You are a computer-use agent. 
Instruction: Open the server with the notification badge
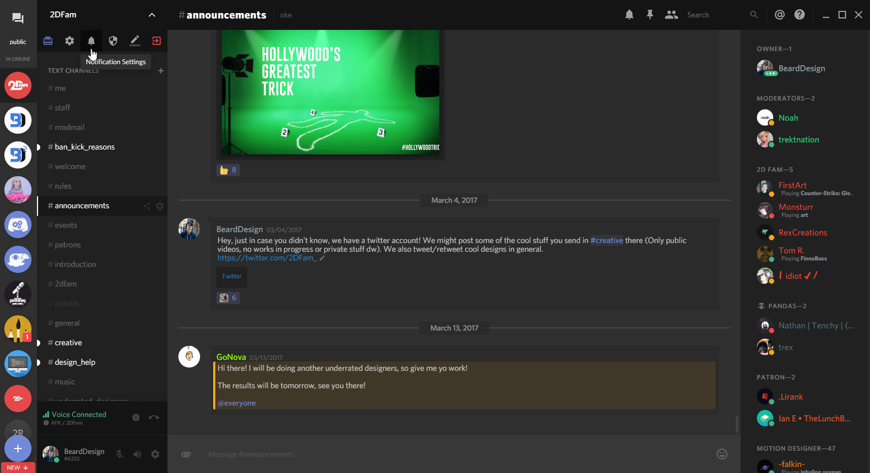pyautogui.click(x=18, y=329)
